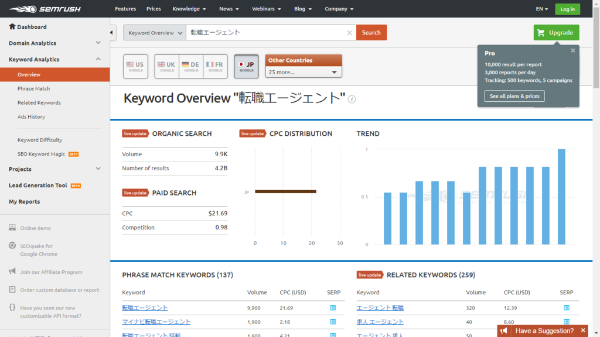
Task: Click the jp CPC distribution bar
Action: pos(285,191)
